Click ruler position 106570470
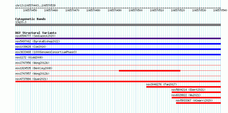 coord(72,10)
